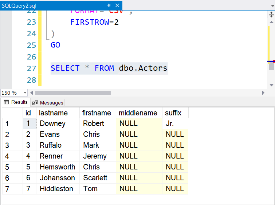Switch to the Messages tab
Viewport: 275px width, 205px height.
tap(48, 103)
